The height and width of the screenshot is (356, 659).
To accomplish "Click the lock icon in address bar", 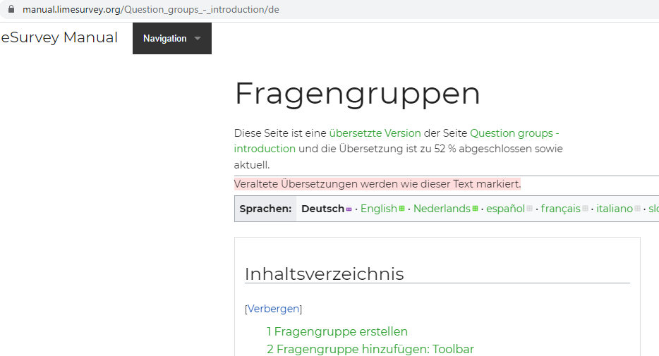I will point(11,10).
